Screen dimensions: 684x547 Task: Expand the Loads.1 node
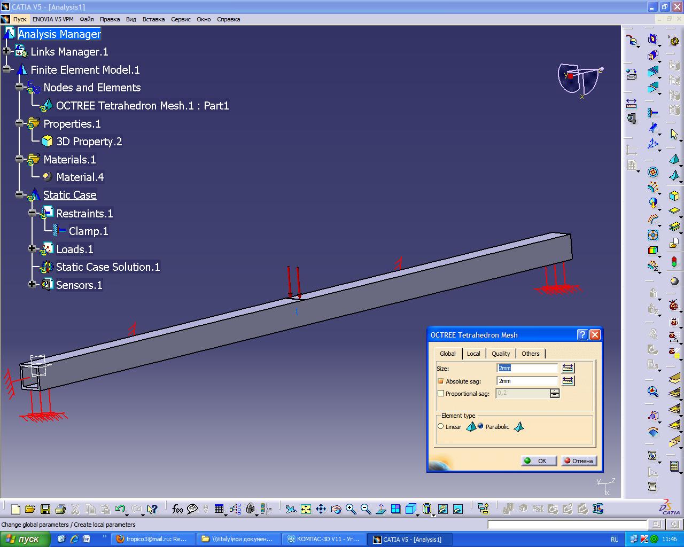[x=32, y=249]
